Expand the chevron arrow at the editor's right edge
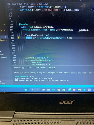Image resolution: width=94 pixels, height=125 pixels. (x=92, y=9)
